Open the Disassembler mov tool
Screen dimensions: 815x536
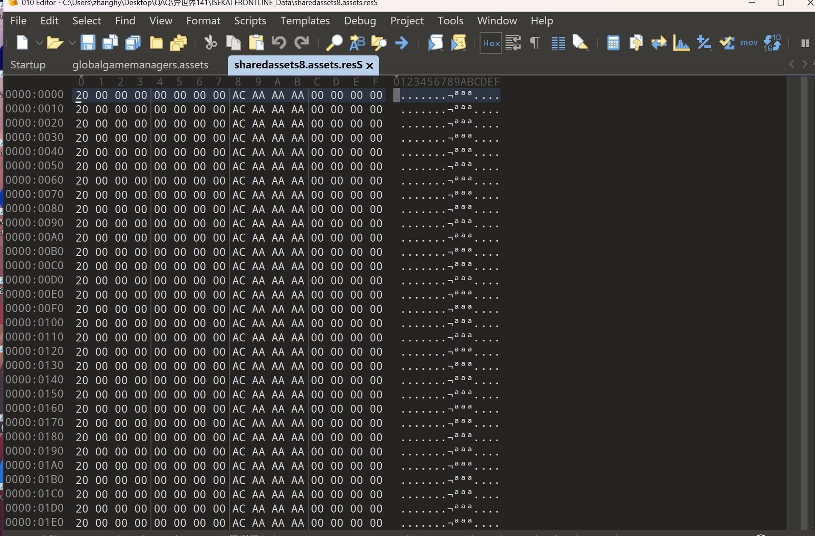click(749, 43)
